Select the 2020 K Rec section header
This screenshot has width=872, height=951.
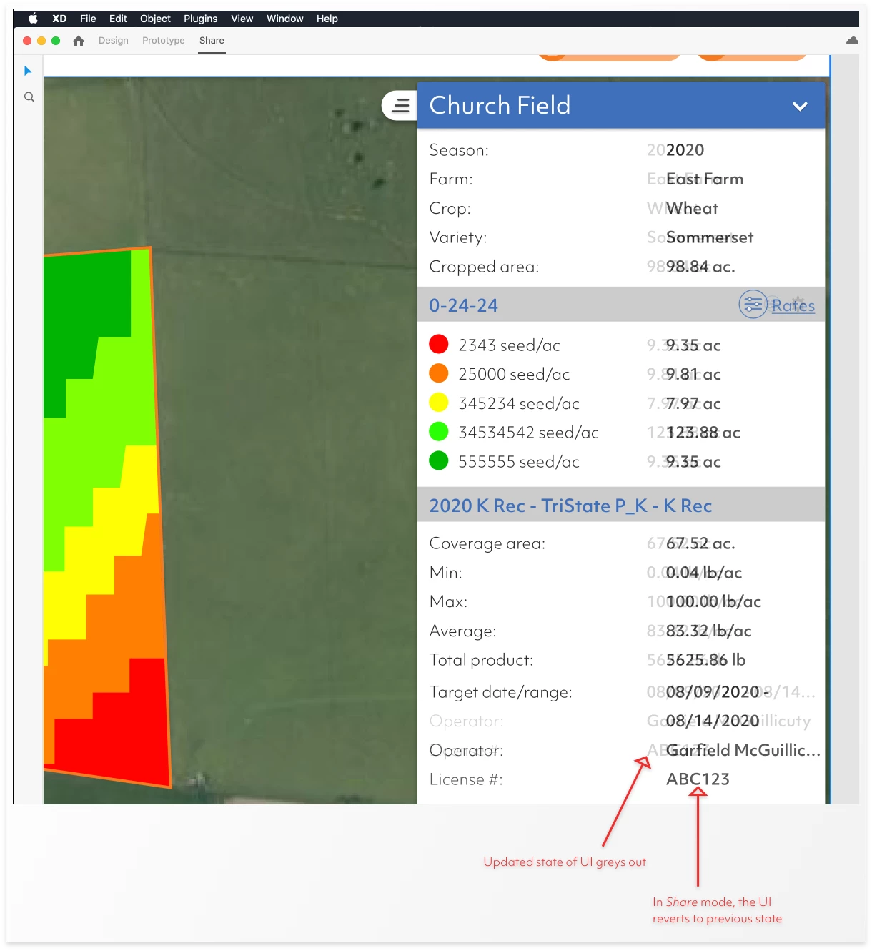[621, 505]
